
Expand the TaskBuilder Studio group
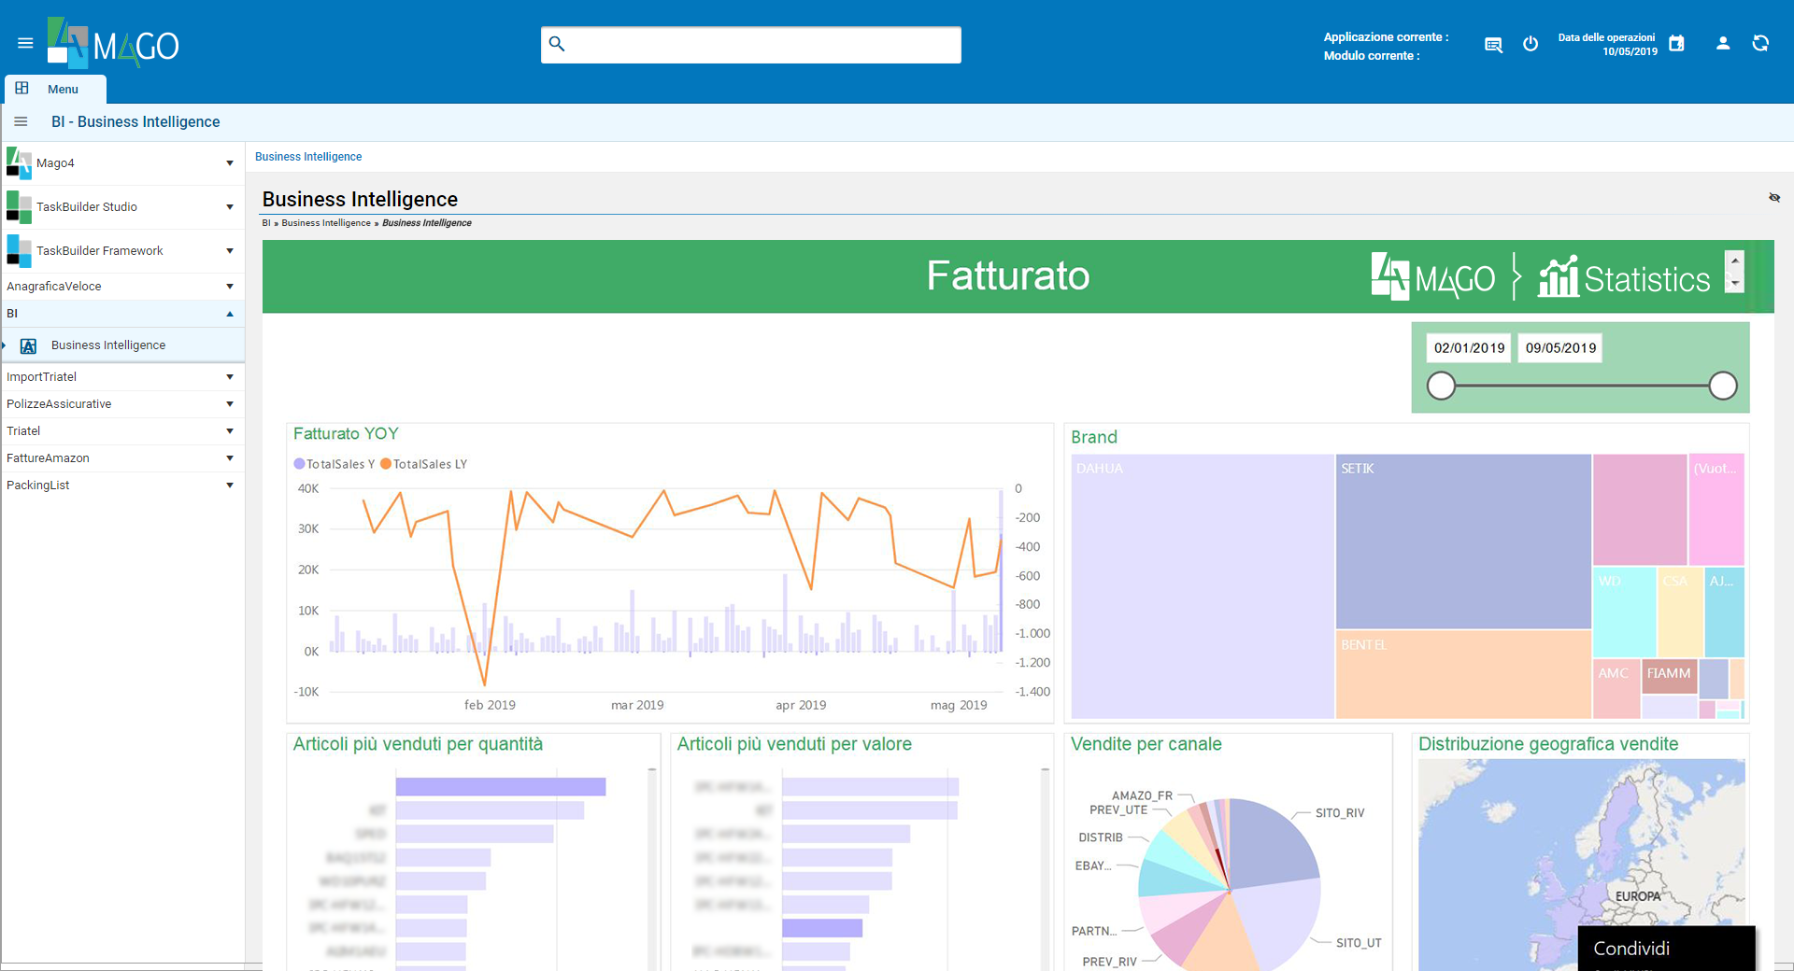pos(230,207)
